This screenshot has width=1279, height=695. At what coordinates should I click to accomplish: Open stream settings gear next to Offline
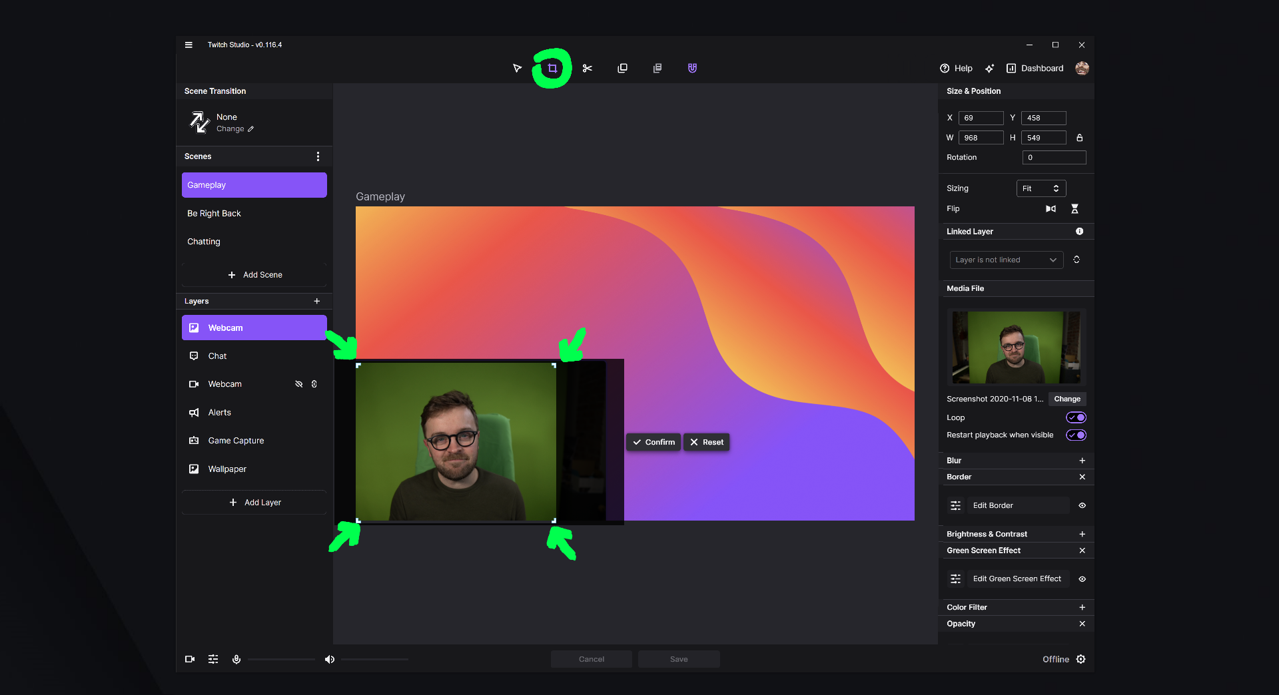[x=1081, y=659]
